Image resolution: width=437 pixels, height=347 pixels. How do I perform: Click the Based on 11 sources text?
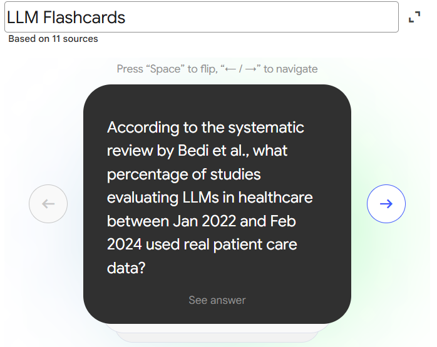[53, 39]
